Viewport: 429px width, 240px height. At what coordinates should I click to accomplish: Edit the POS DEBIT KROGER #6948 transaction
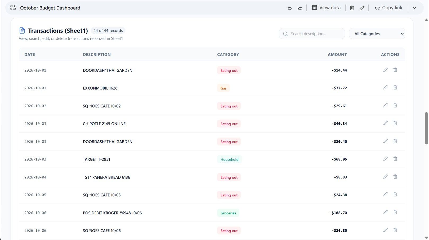pos(385,212)
